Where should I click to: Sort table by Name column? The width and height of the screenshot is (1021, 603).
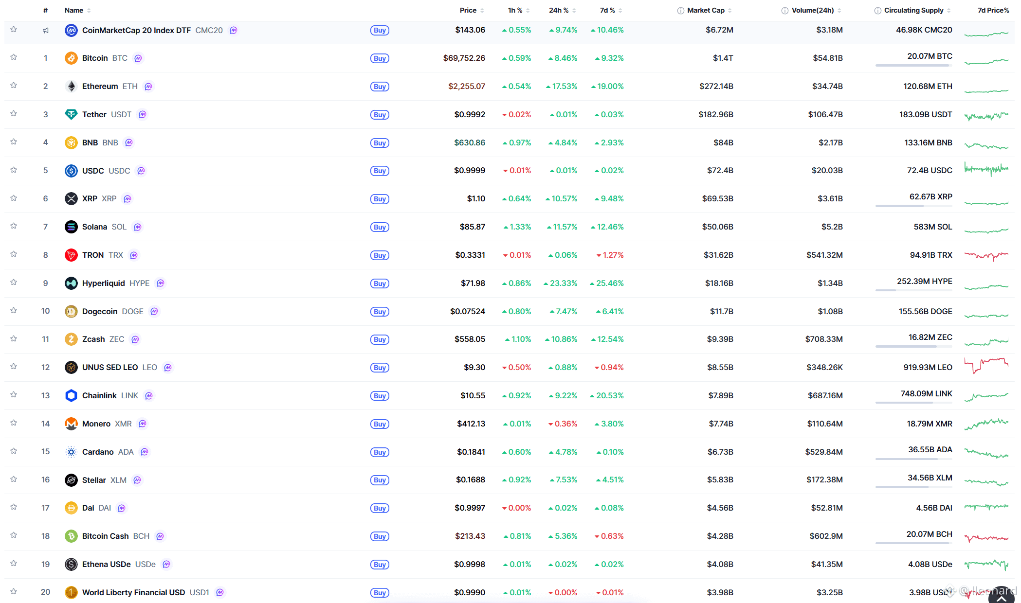[78, 11]
